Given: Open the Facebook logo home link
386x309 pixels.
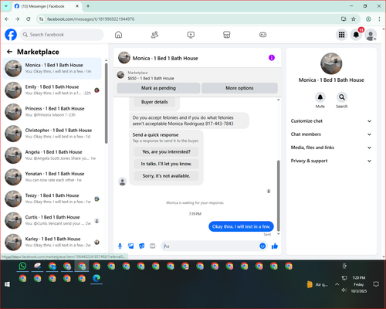Looking at the screenshot, I should click(11, 35).
